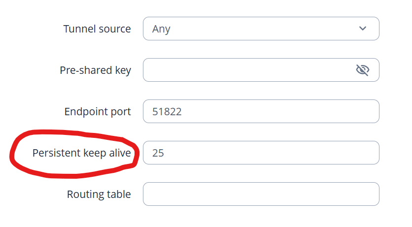Viewport: 412px width, 227px height.
Task: Click the "Tunnel source" label
Action: coord(97,29)
